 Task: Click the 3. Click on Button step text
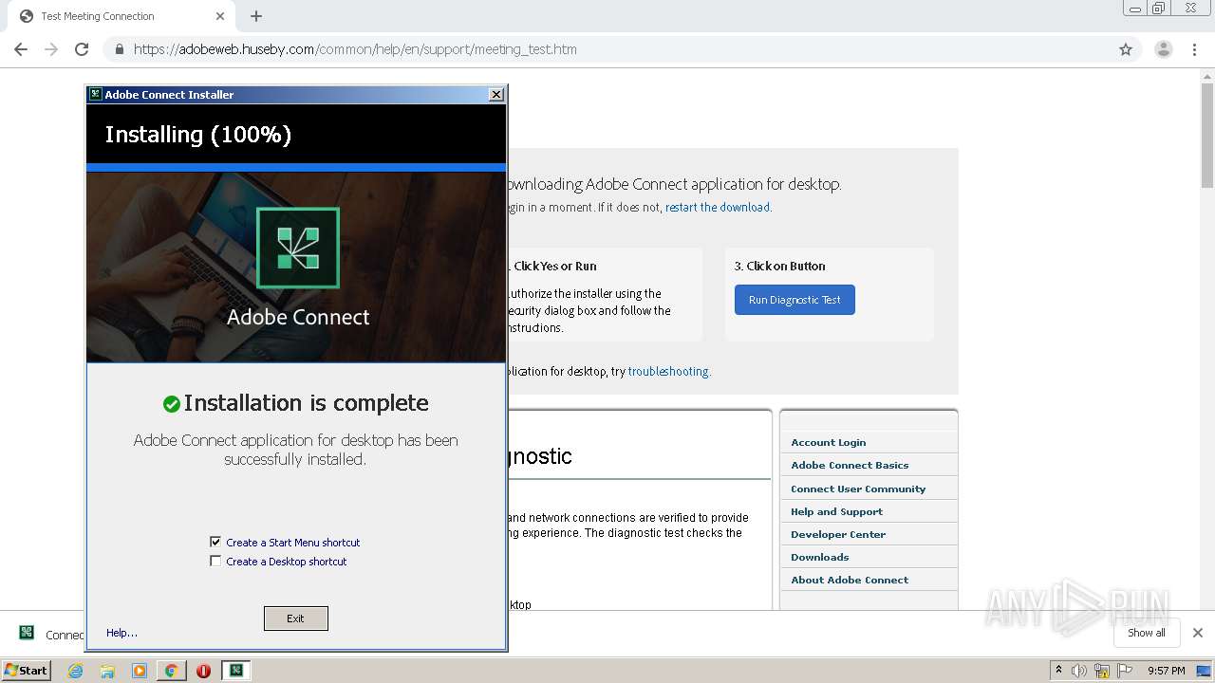click(x=779, y=266)
